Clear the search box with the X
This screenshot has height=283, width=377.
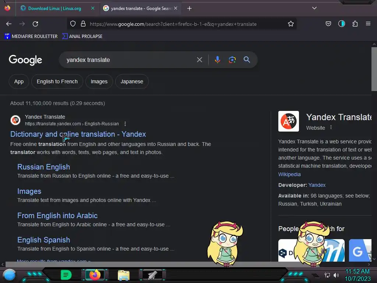199,60
